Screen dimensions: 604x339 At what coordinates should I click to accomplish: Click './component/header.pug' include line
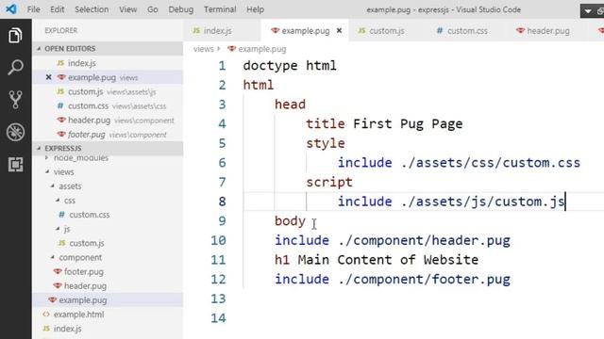click(393, 240)
